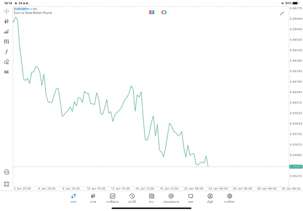Screen dimensions: 303x211
Task: Toggle the circular red-blue chart button
Action: point(164,12)
